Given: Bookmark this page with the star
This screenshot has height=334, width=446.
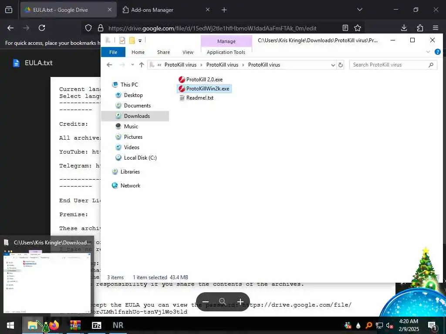Looking at the screenshot, I should [358, 28].
